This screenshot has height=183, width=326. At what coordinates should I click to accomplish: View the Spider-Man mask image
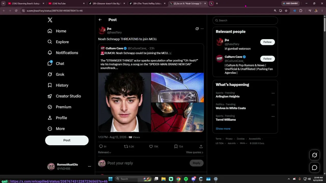(178, 117)
